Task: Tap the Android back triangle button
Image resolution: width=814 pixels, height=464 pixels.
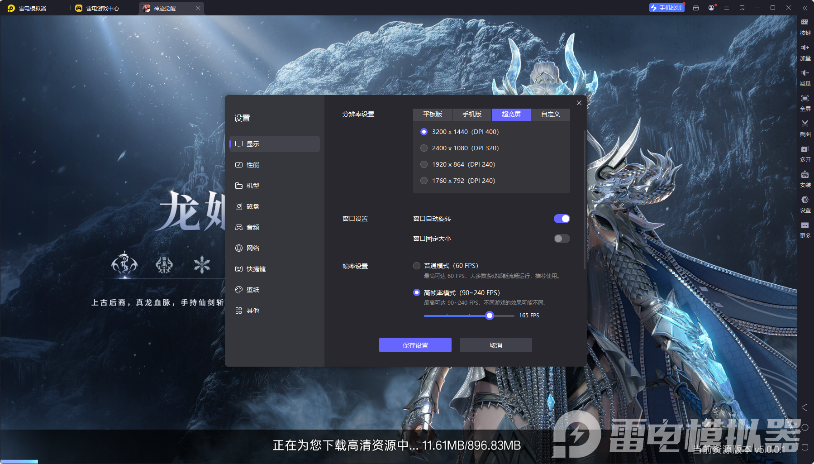Action: point(804,407)
